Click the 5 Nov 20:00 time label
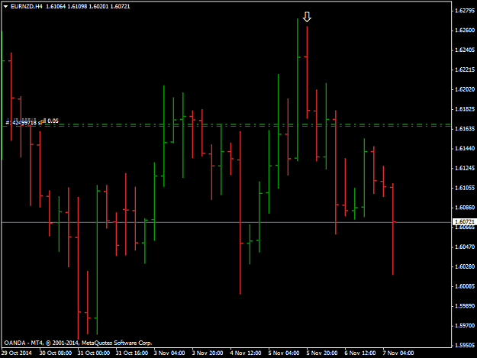The image size is (477, 358). tap(322, 353)
